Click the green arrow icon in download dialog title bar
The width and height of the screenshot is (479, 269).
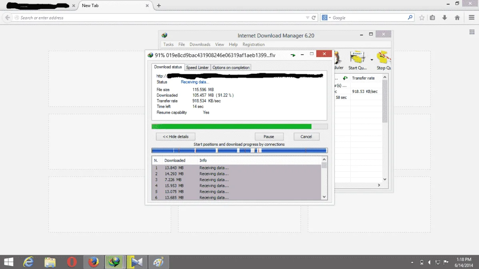pyautogui.click(x=293, y=55)
